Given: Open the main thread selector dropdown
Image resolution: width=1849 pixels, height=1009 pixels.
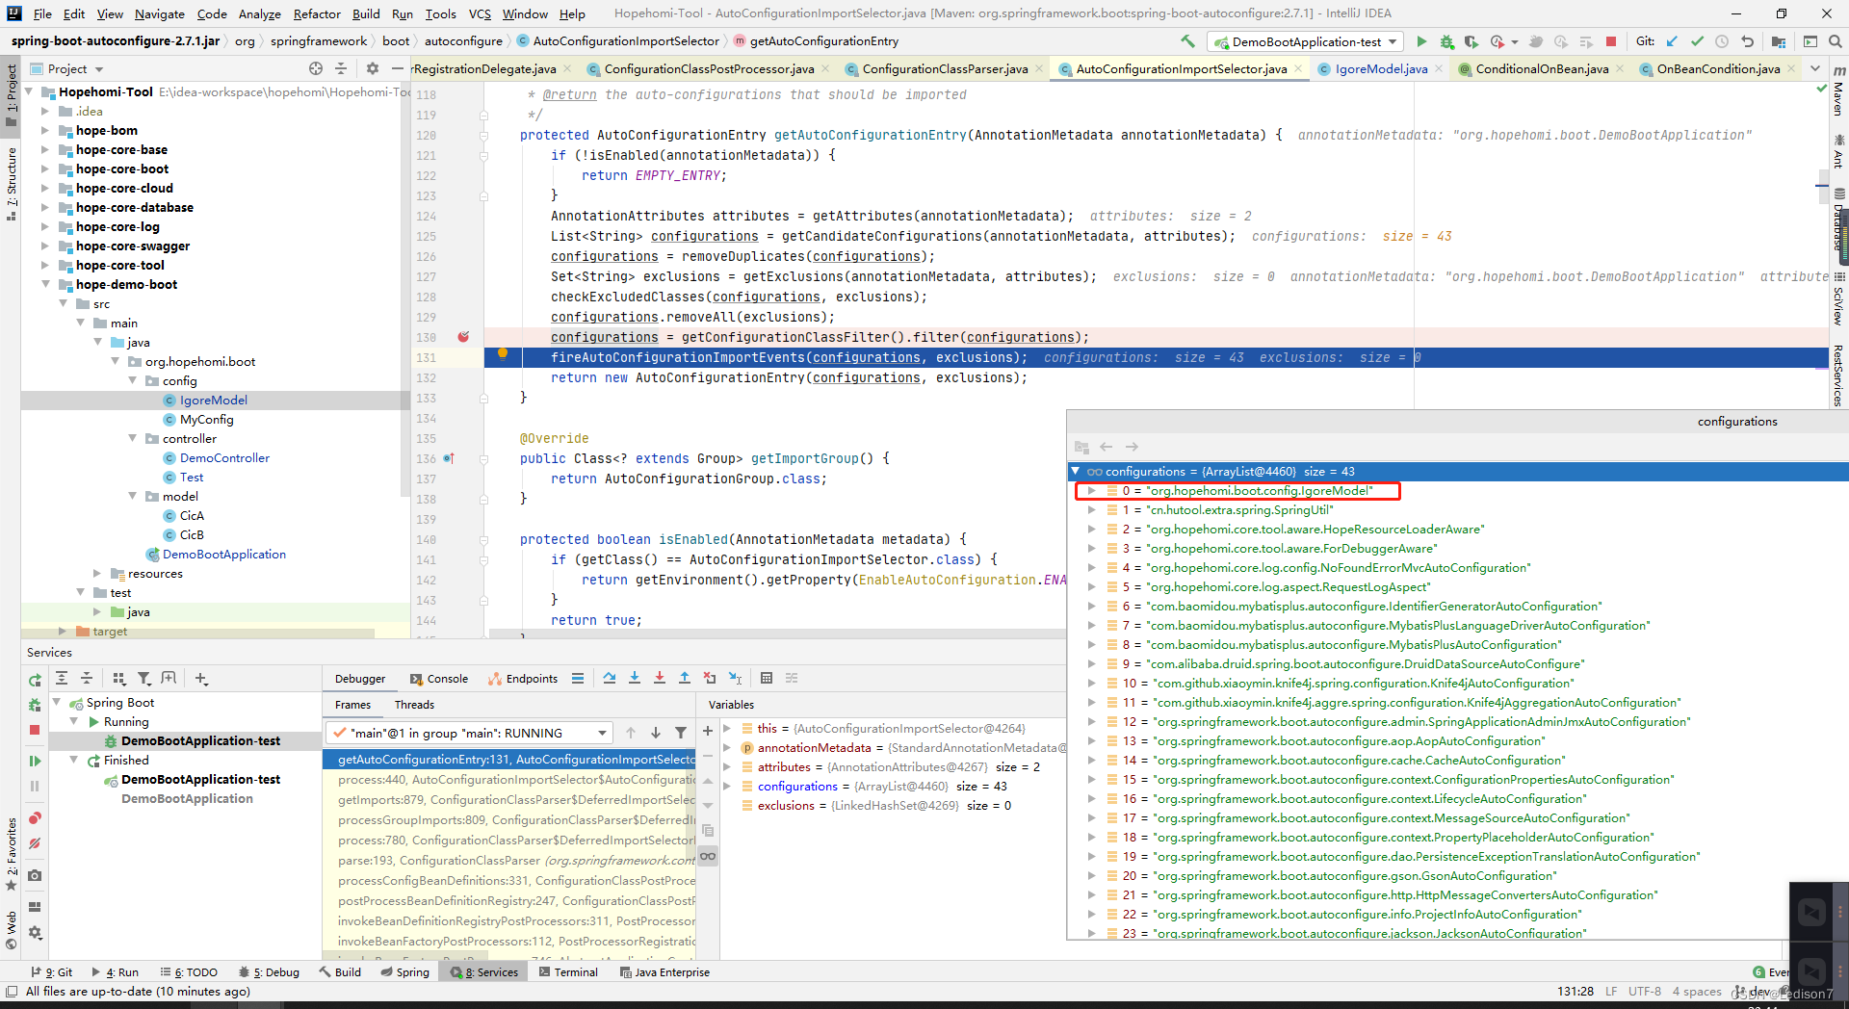Looking at the screenshot, I should point(469,733).
